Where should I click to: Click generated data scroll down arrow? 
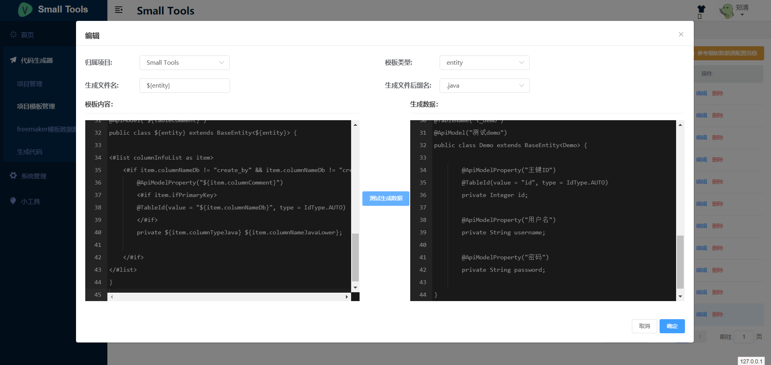(x=680, y=297)
